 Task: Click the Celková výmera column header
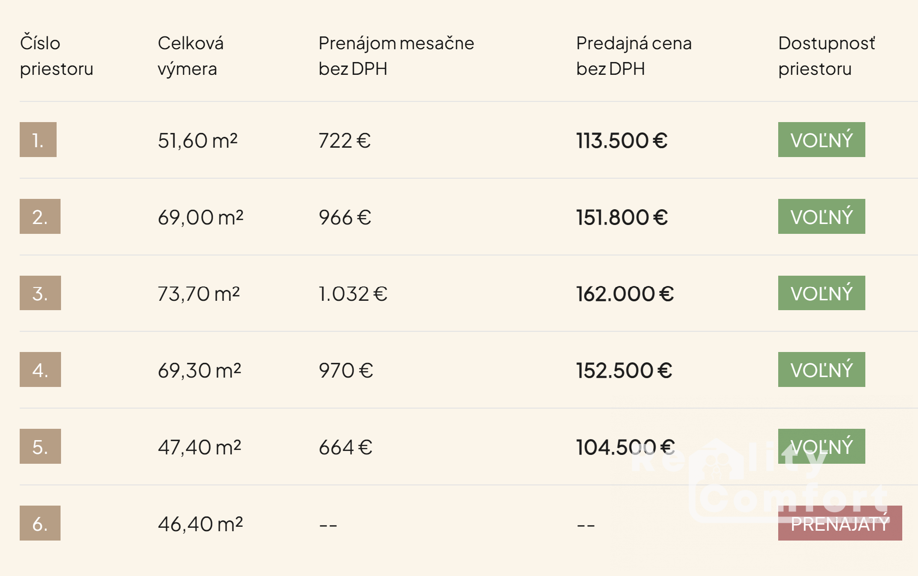point(191,56)
